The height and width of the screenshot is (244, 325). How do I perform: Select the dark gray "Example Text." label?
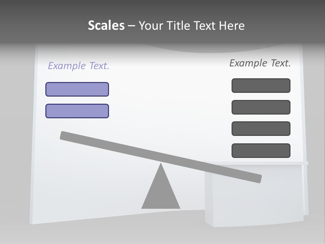260,63
